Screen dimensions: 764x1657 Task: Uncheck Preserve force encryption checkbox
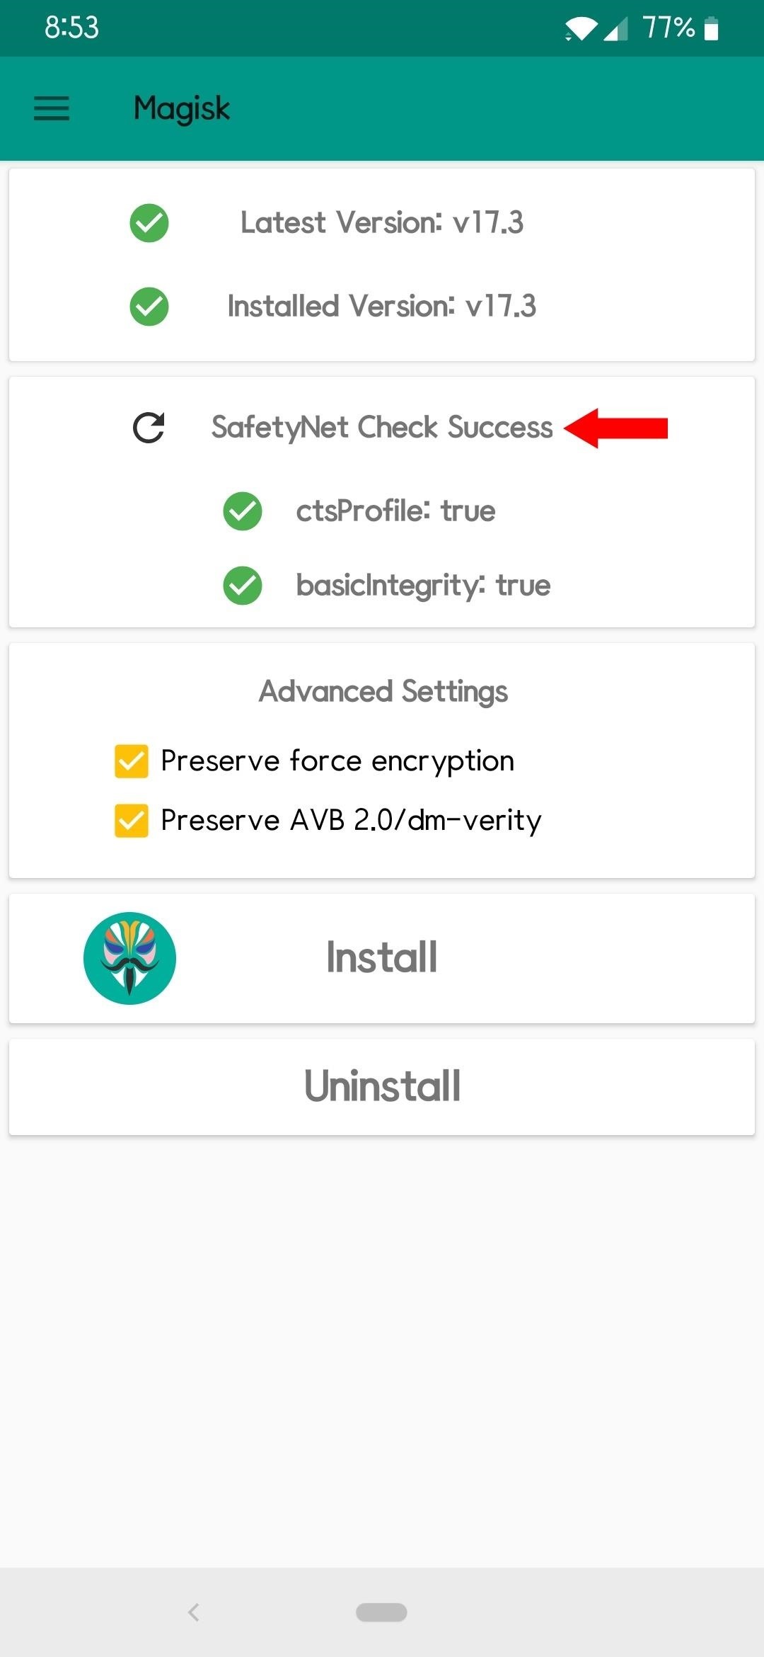coord(132,761)
